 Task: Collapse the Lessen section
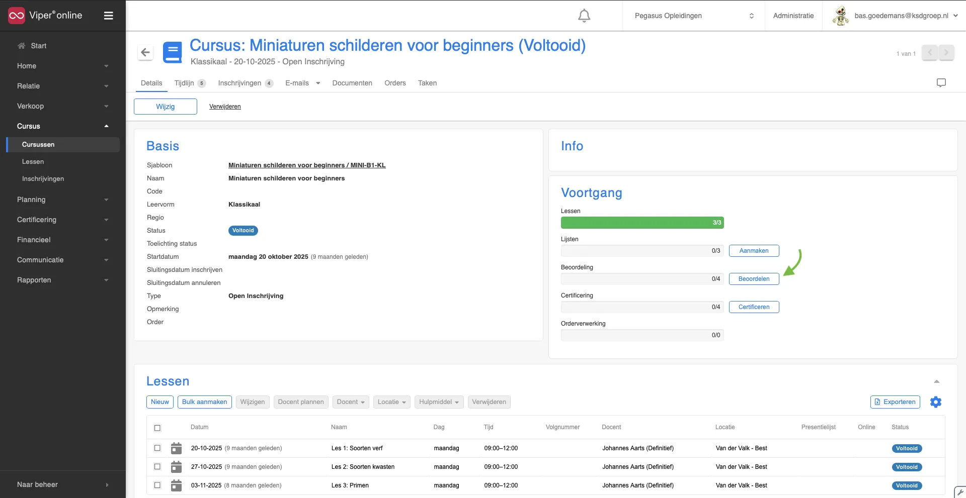click(x=936, y=381)
